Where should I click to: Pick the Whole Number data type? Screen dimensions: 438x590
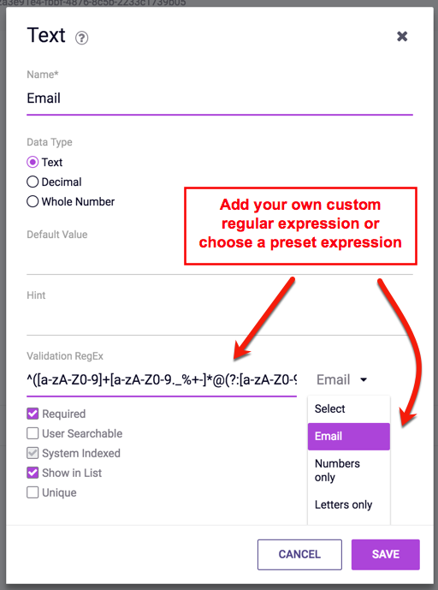[x=33, y=201]
